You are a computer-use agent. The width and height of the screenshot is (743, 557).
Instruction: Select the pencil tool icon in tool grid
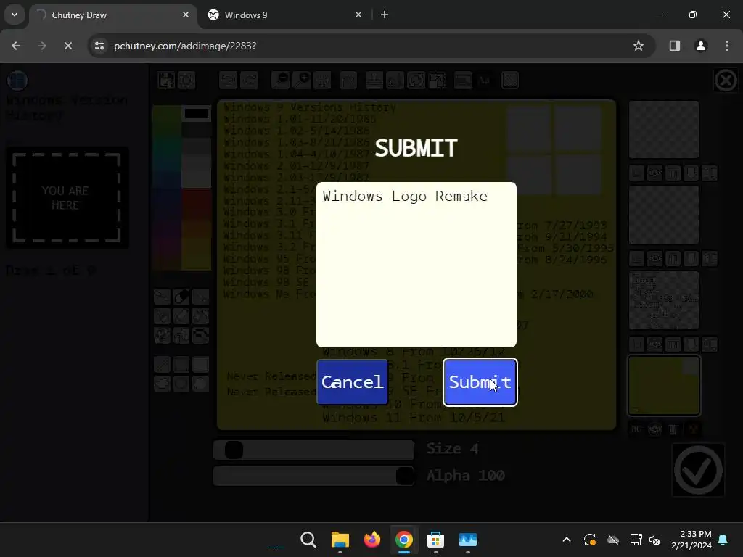pos(162,297)
